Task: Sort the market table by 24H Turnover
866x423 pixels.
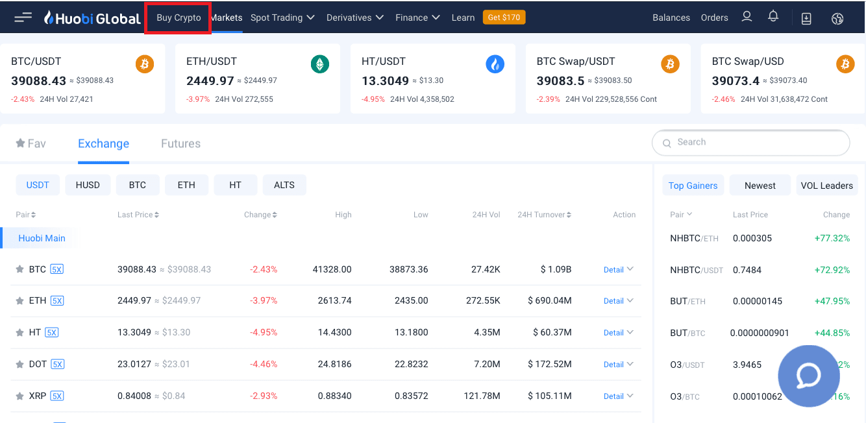Action: (x=545, y=214)
